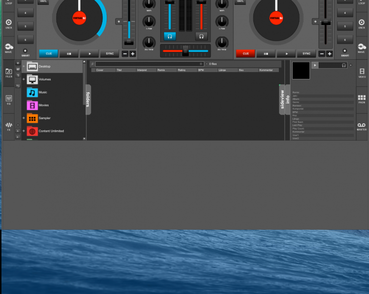Sort by the Länge column header

click(x=227, y=70)
